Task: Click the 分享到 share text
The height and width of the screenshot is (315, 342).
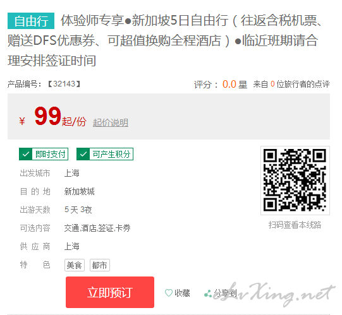Action: (225, 293)
